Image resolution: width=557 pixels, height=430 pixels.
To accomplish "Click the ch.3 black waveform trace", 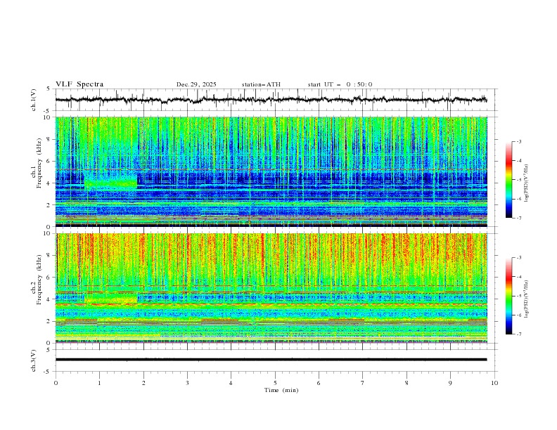I will (271, 360).
